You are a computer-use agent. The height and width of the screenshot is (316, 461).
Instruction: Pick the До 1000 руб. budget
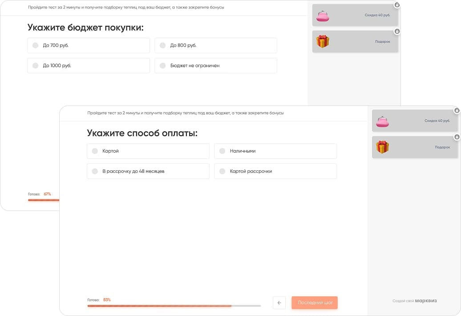pos(88,65)
